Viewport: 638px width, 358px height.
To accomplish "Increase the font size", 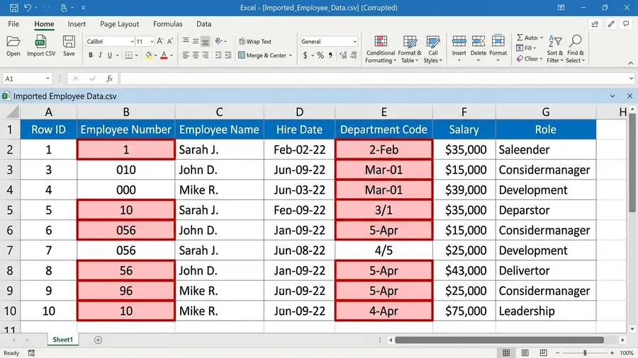I will 160,41.
